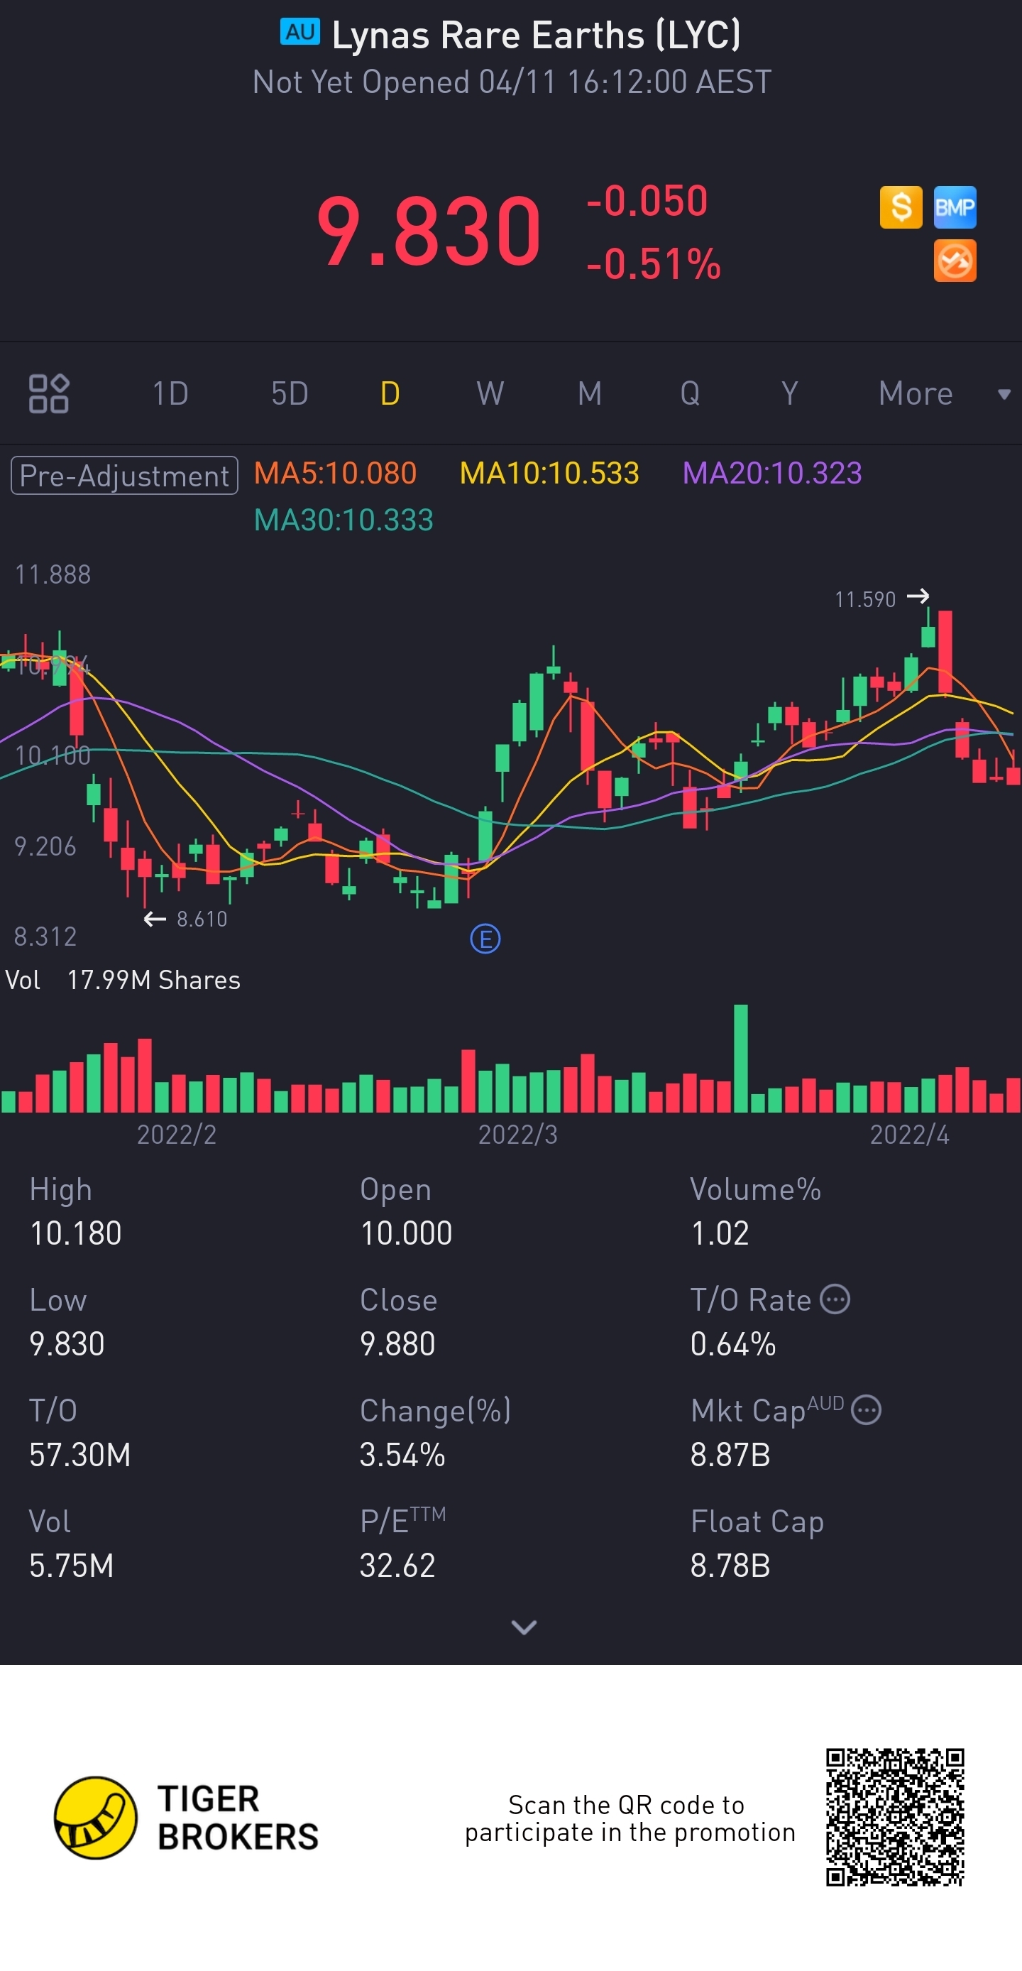Tap the 2022/4 date axis label

click(910, 1134)
